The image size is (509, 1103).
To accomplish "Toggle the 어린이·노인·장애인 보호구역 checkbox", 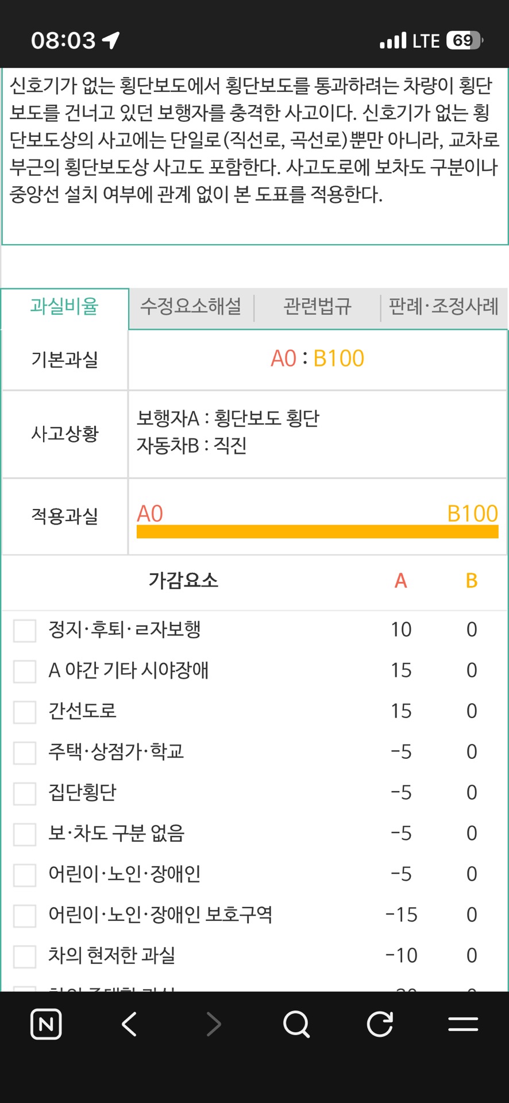I will [x=25, y=916].
